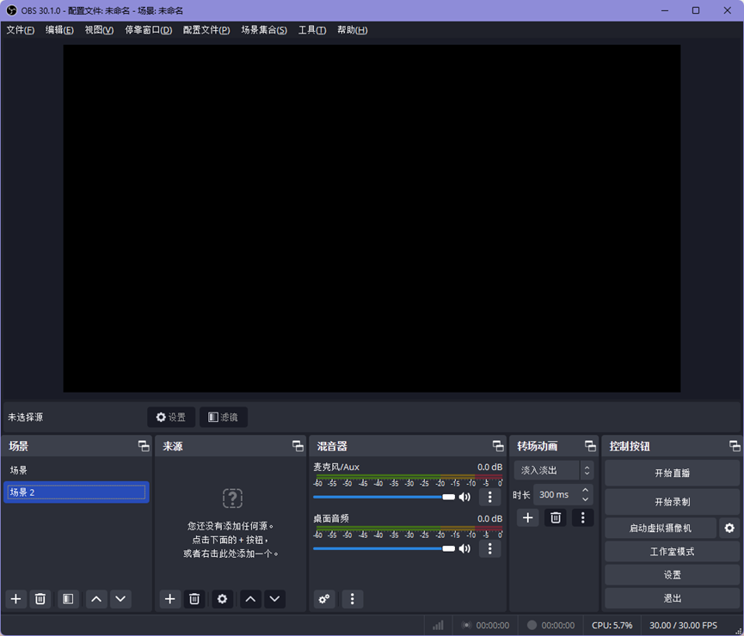
Task: Open source properties gear in 来源 panel
Action: (x=222, y=599)
